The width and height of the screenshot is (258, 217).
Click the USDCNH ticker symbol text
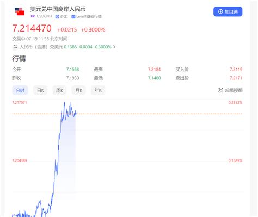click(x=44, y=16)
